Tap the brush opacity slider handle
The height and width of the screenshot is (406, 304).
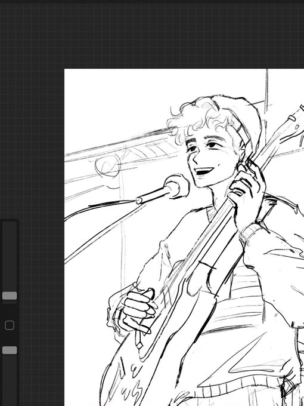[x=10, y=350]
